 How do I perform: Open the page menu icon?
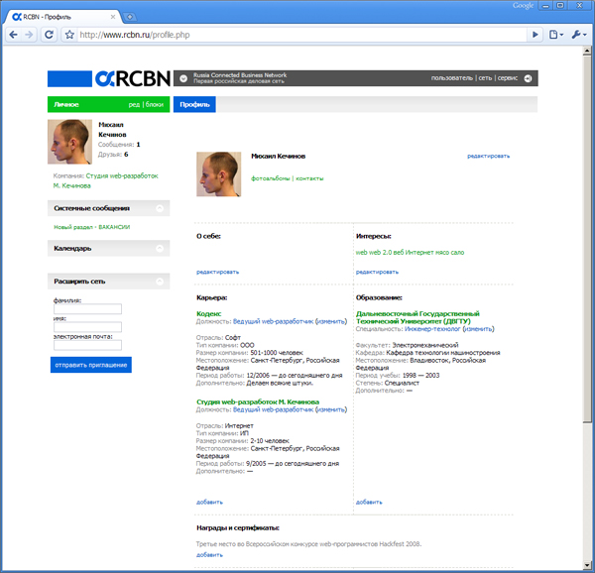[556, 35]
